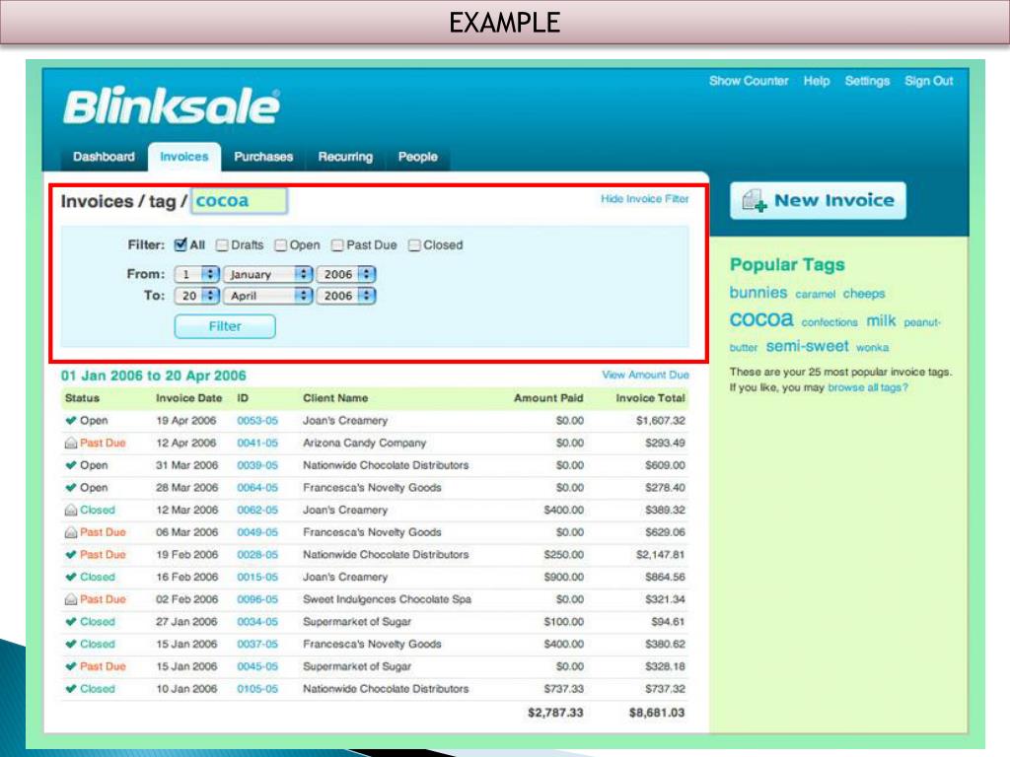Click the wonka popular tag
The image size is (1010, 757).
click(872, 348)
